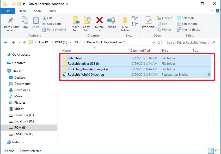Click the Cut scissors icon

[x=45, y=18]
